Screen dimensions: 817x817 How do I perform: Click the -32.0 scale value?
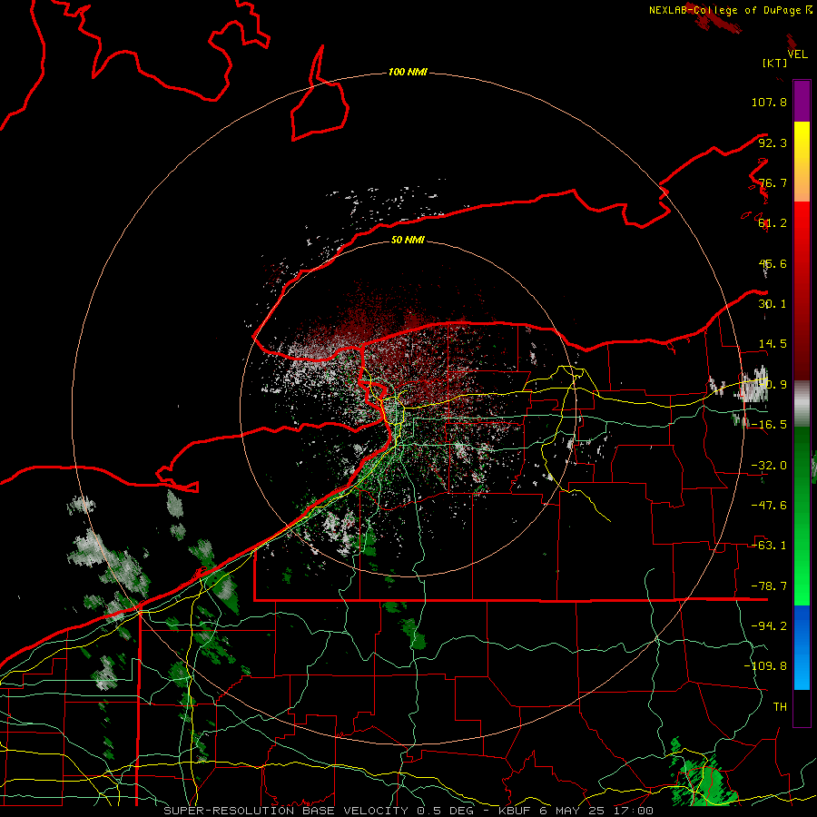769,466
